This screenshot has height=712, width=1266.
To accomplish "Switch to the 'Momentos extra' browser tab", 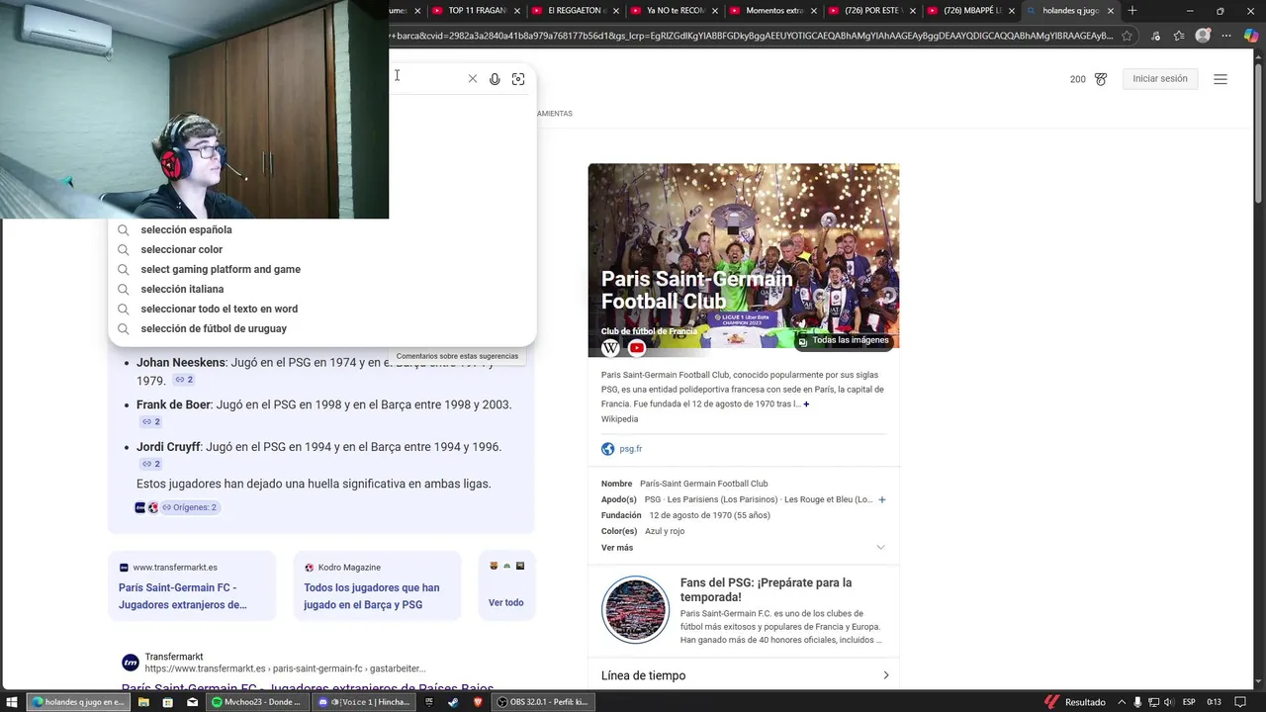I will coord(774,11).
